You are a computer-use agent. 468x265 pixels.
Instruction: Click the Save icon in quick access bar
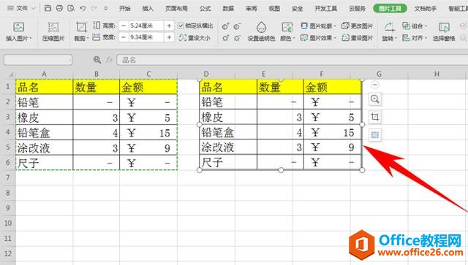[x=48, y=8]
